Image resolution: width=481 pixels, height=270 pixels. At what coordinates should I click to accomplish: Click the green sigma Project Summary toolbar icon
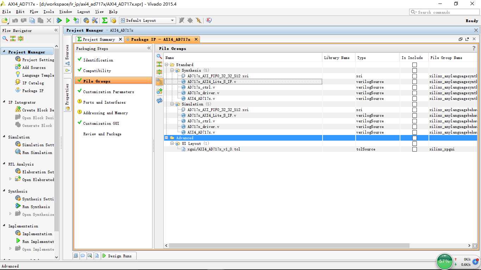pyautogui.click(x=105, y=20)
